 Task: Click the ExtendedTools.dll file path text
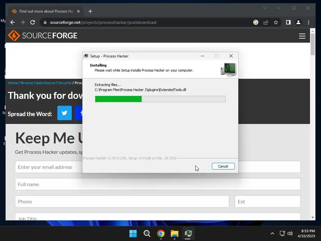click(x=140, y=90)
